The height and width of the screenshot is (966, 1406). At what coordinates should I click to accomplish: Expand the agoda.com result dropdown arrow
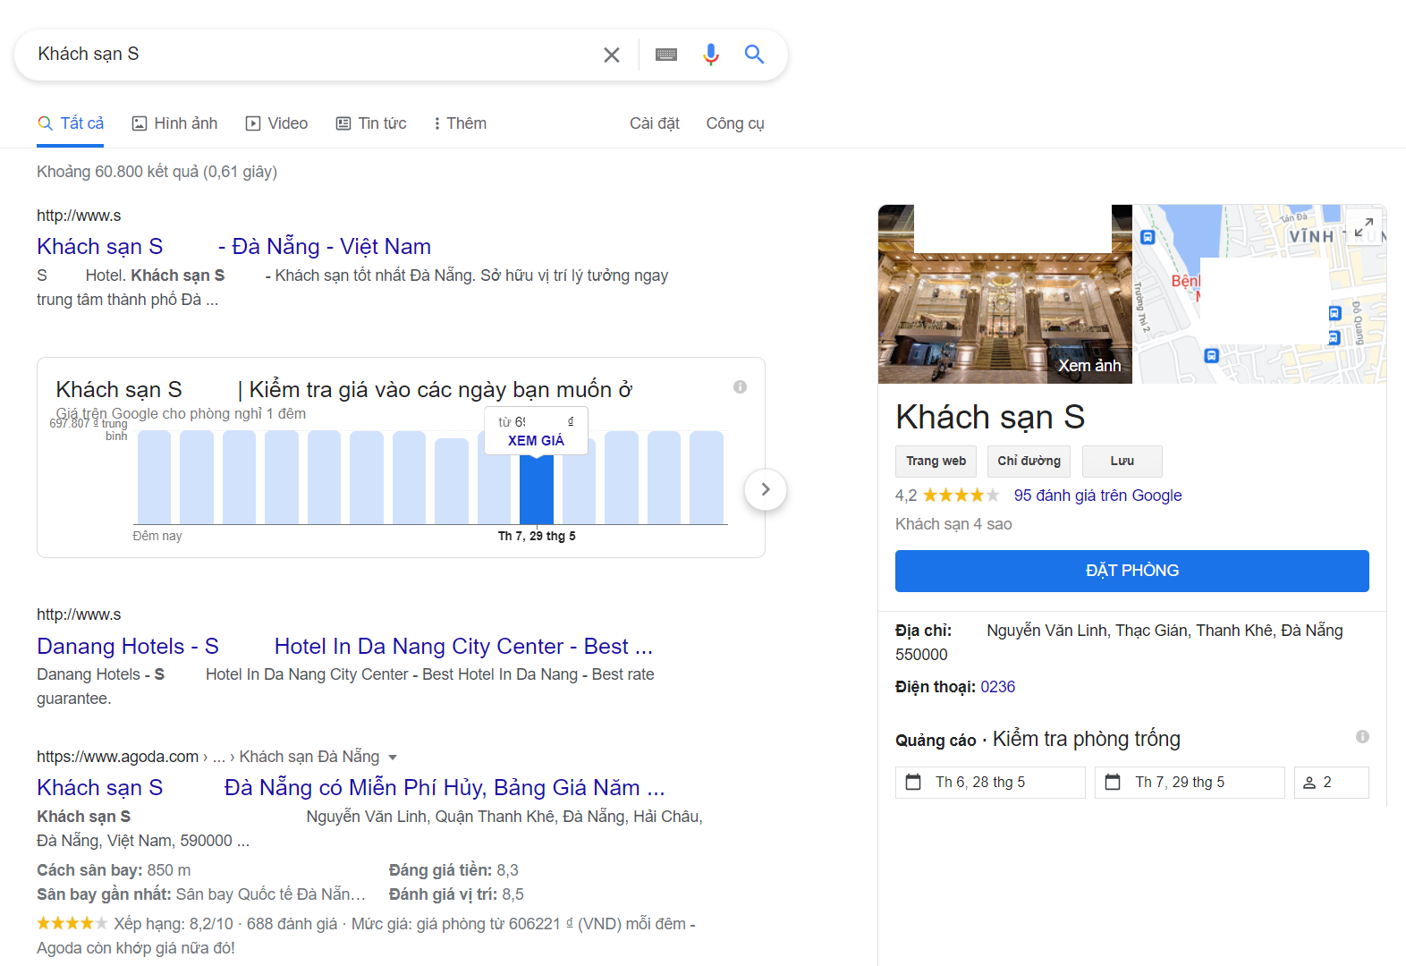pyautogui.click(x=392, y=758)
